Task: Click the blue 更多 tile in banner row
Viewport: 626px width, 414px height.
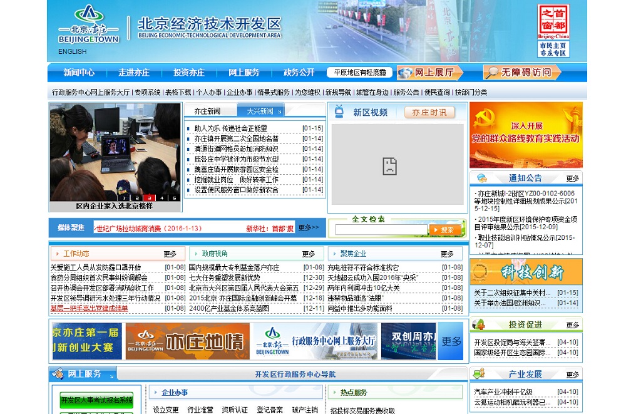Action: click(450, 341)
